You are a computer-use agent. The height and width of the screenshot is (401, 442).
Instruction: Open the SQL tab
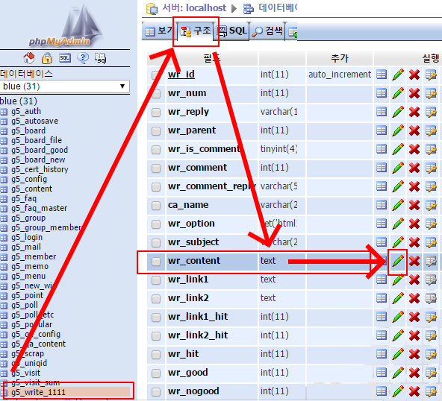tap(232, 31)
